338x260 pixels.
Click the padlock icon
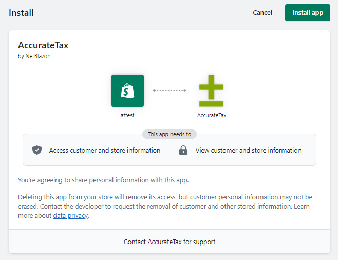coord(183,151)
